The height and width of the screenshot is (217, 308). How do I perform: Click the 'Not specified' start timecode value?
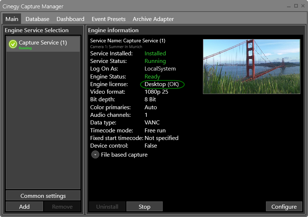click(x=162, y=138)
